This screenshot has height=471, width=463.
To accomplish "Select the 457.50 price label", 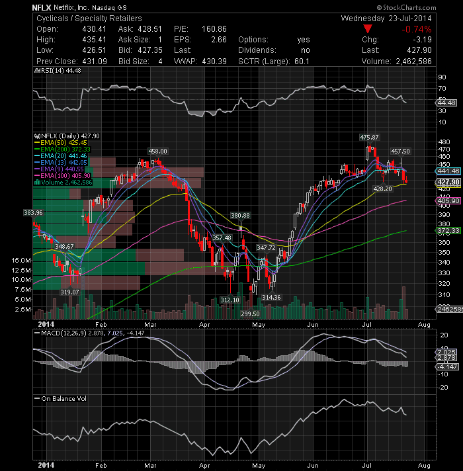I will [400, 151].
